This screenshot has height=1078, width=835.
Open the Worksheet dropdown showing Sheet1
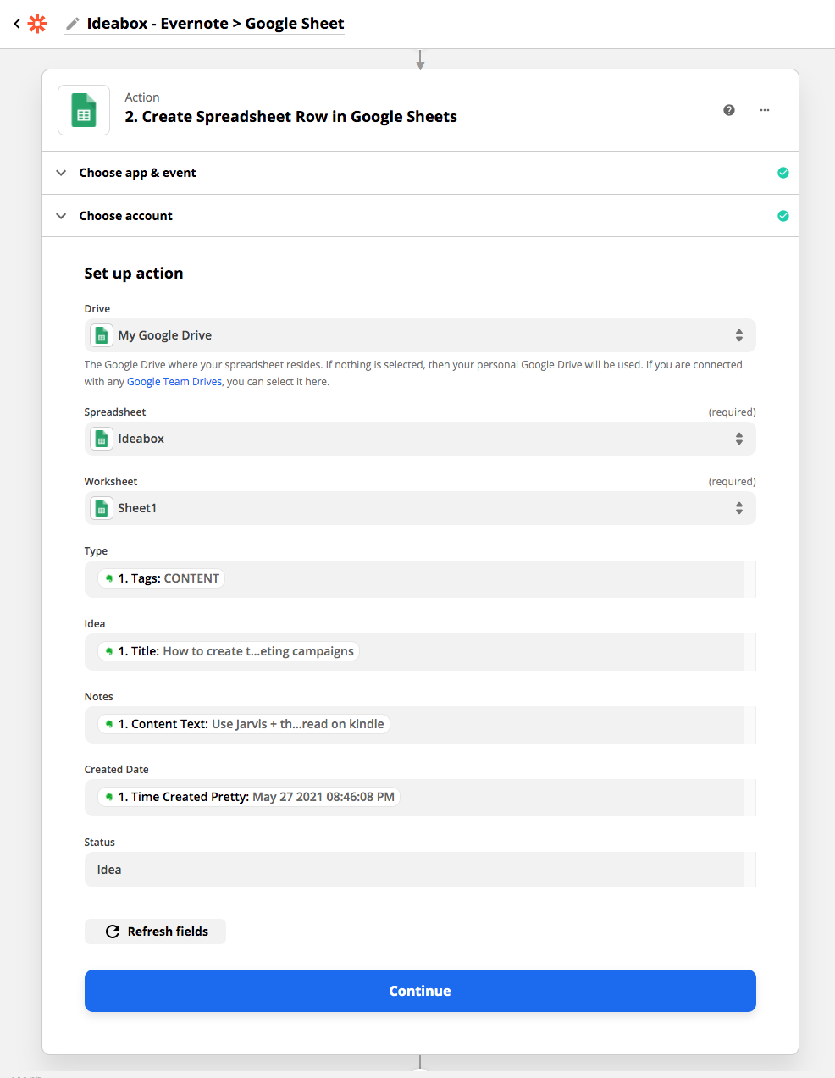(420, 508)
